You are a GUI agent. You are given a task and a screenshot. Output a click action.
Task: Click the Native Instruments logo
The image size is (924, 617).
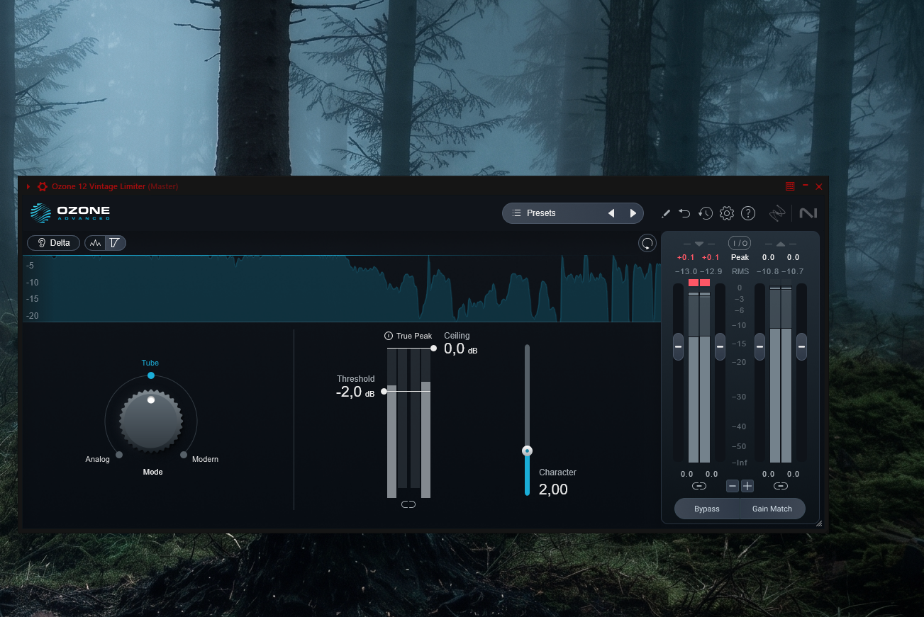tap(808, 213)
